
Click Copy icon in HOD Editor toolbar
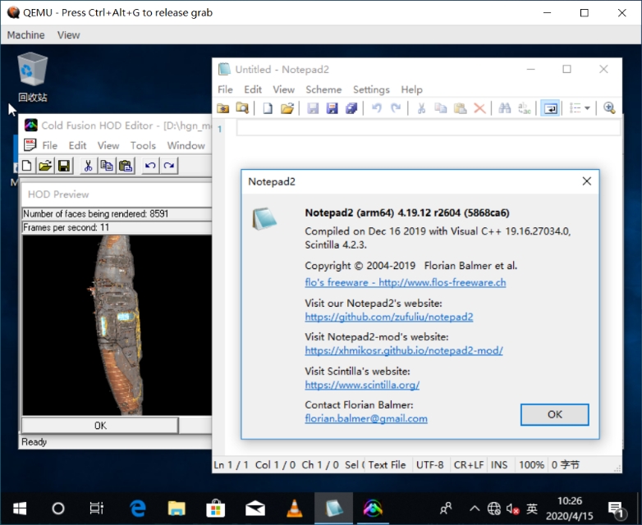click(x=107, y=166)
